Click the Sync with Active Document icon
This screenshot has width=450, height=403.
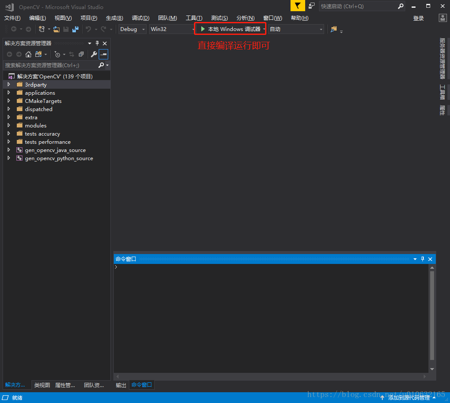[72, 54]
